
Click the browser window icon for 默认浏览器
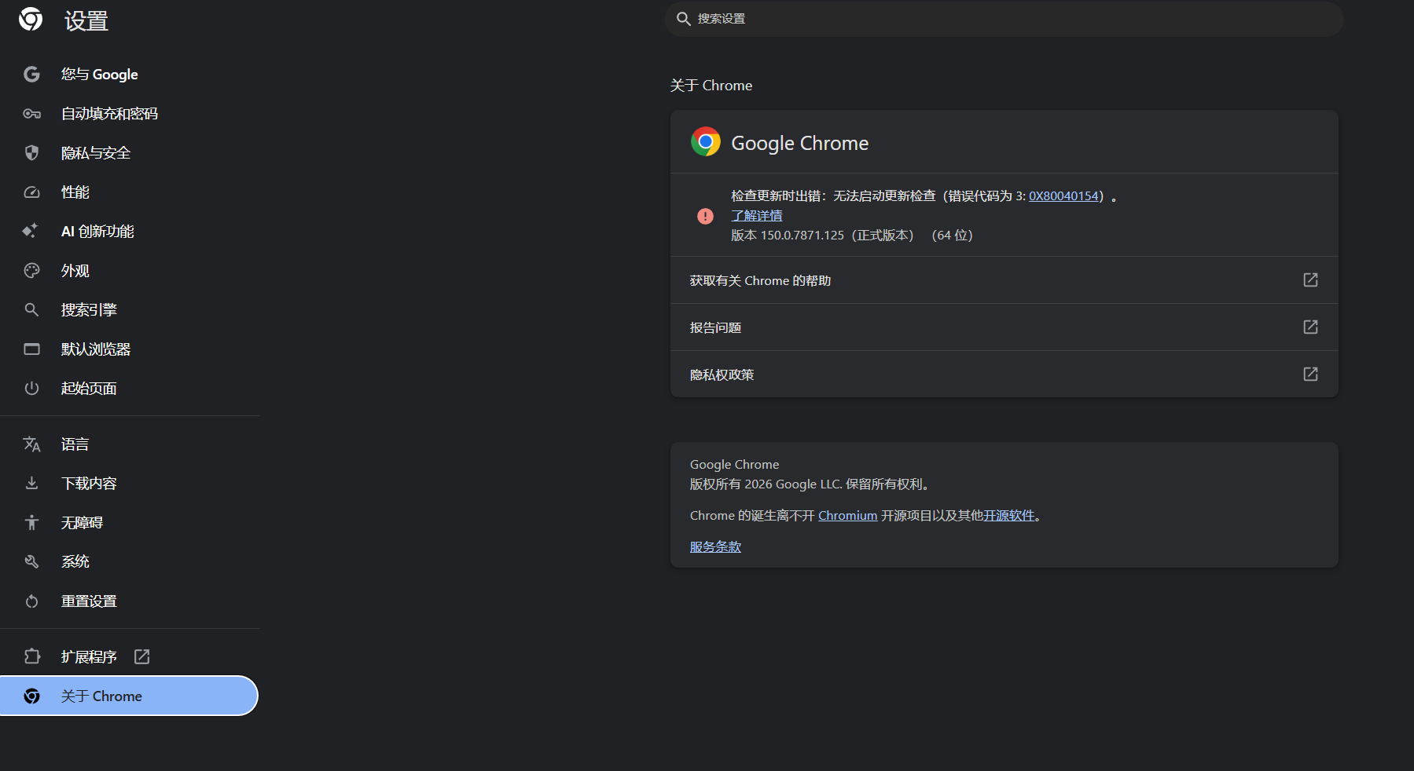tap(31, 349)
